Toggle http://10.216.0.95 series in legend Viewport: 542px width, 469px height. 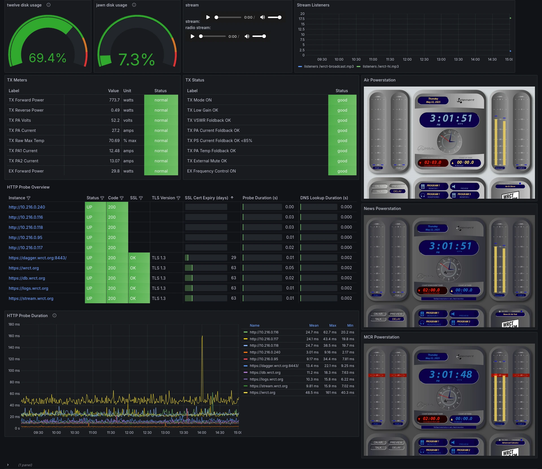coord(264,359)
